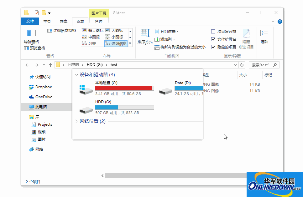This screenshot has height=197, width=303.
Task: Open Network (网络) in sidebar
Action: (x=36, y=149)
